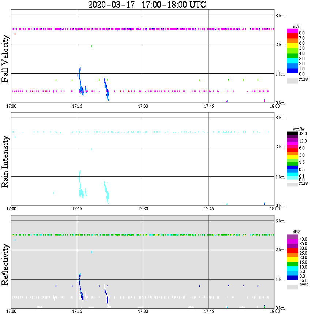Screen dimensions: 311x318
Task: Select the Fall Velocity panel axis label
Action: point(5,59)
